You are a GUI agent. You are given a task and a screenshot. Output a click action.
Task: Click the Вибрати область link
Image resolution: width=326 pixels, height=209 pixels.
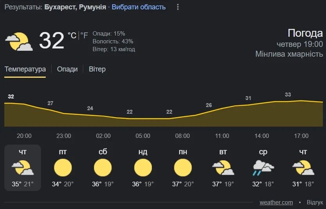click(138, 7)
